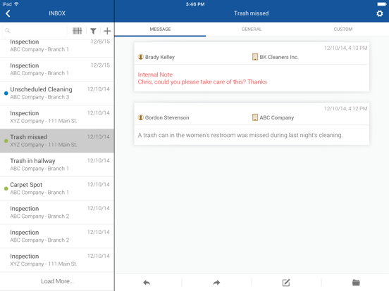389x291 pixels.
Task: Switch to the CUSTOM tab
Action: [x=343, y=30]
